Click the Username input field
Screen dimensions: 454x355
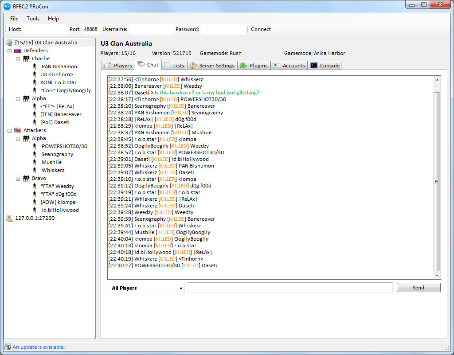151,29
